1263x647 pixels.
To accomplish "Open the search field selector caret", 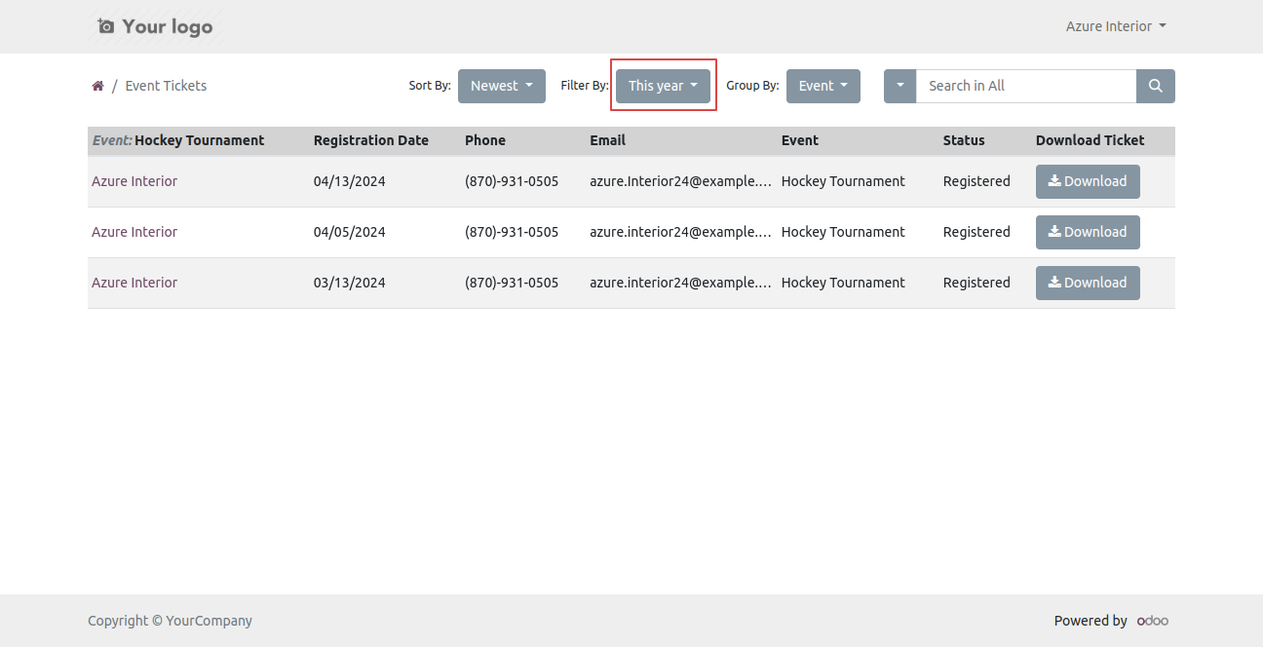I will (x=899, y=86).
